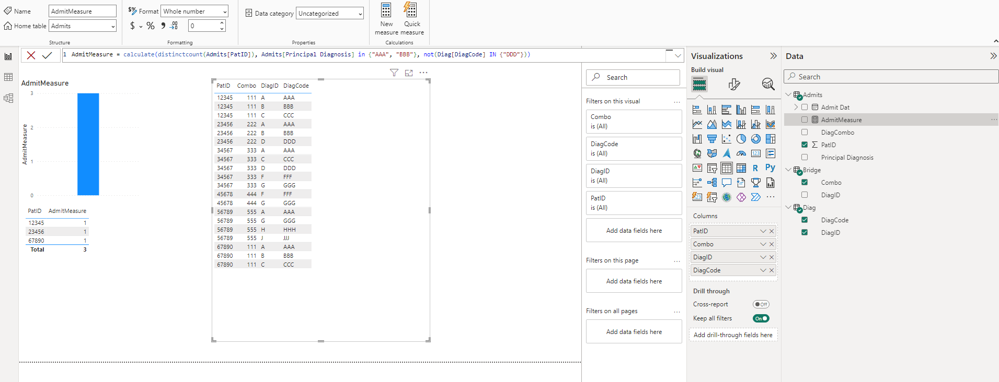999x382 pixels.
Task: Pick the Power Automate visual
Action: pos(756,197)
